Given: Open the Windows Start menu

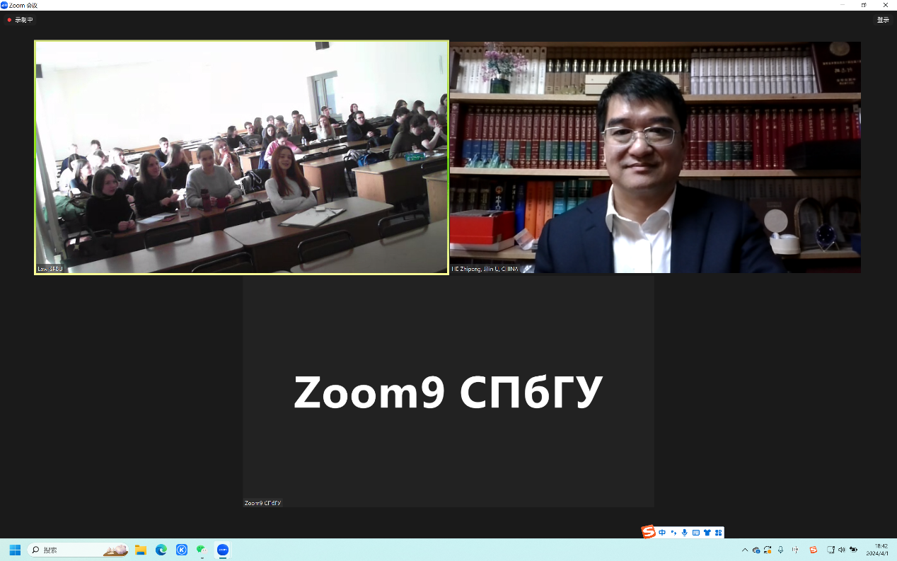Looking at the screenshot, I should 15,550.
